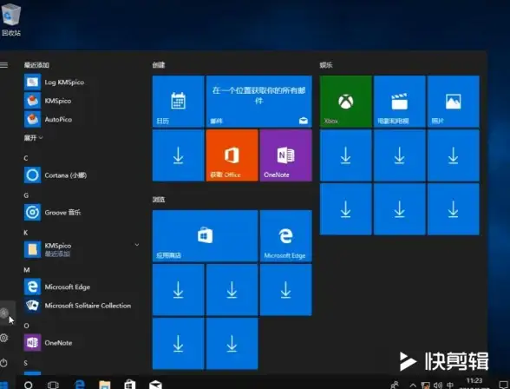Open Cortana circle search on taskbar
Image resolution: width=510 pixels, height=389 pixels.
(29, 386)
